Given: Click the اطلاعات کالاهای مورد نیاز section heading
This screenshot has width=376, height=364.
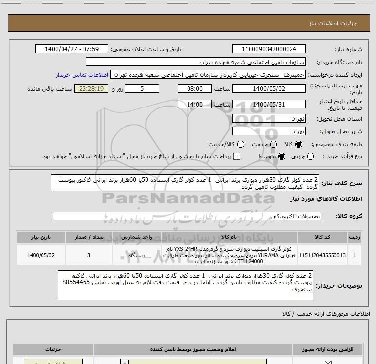Looking at the screenshot, I should tap(326, 199).
